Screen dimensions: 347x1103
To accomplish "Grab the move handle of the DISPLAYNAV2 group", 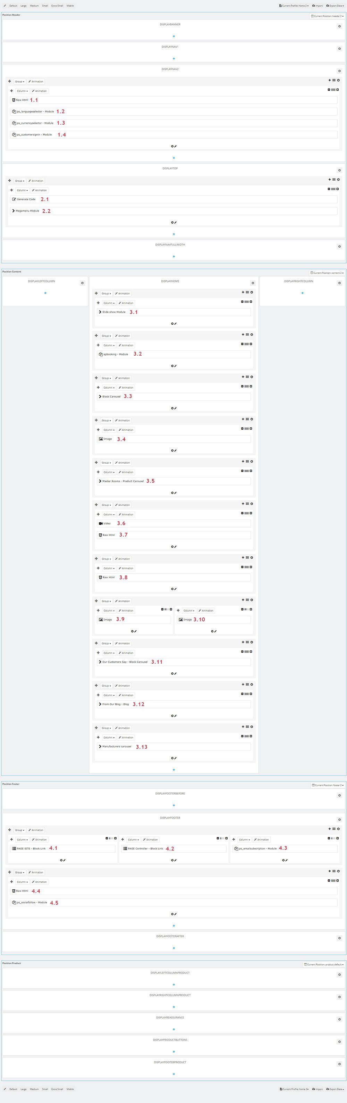I will point(9,81).
